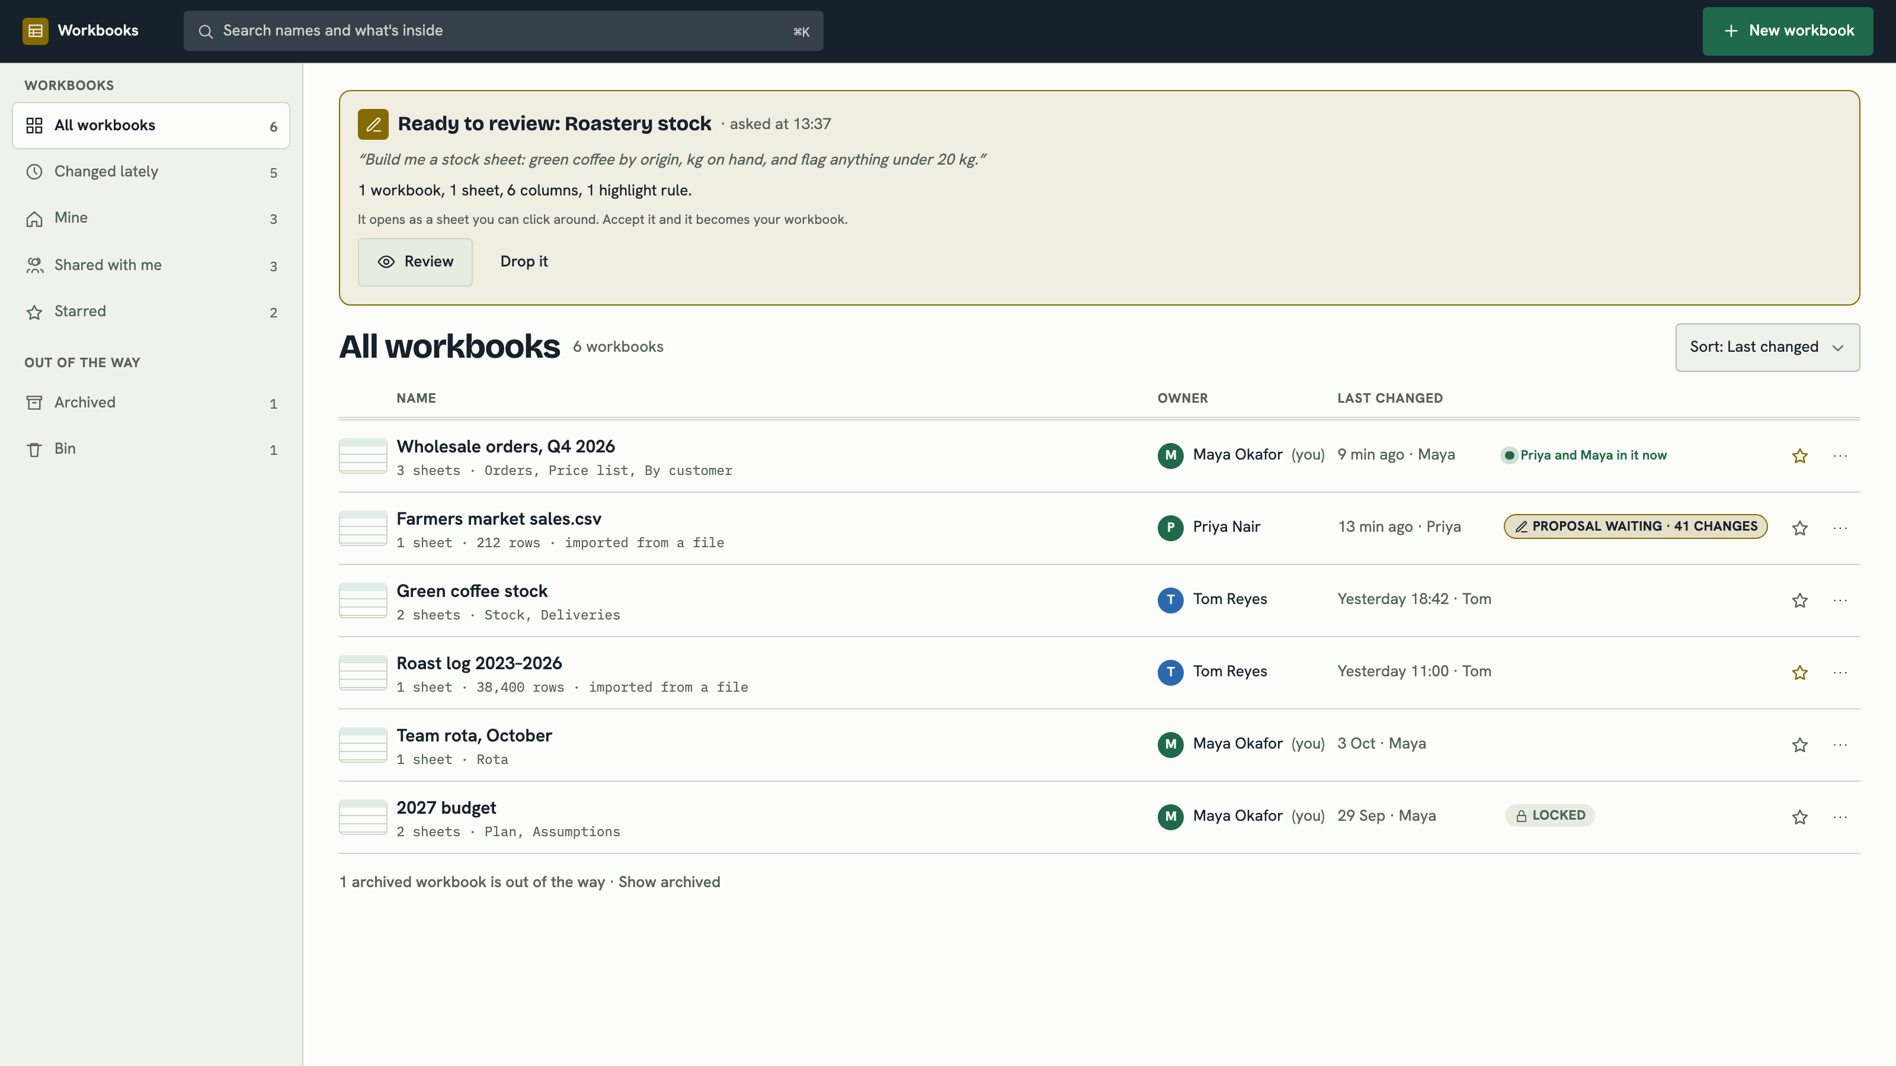Unstar the Roast log 2023-2026 workbook
The width and height of the screenshot is (1896, 1066).
coord(1799,672)
